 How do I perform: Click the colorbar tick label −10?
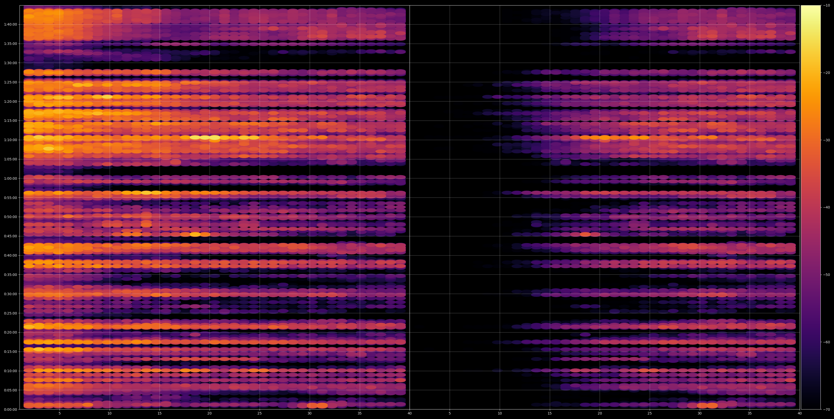point(826,5)
